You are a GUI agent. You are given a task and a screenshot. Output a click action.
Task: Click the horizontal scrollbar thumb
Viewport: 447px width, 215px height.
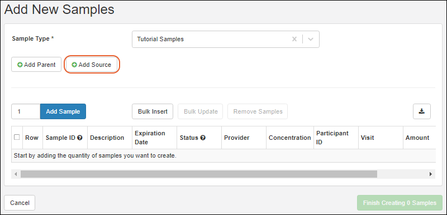click(x=199, y=174)
